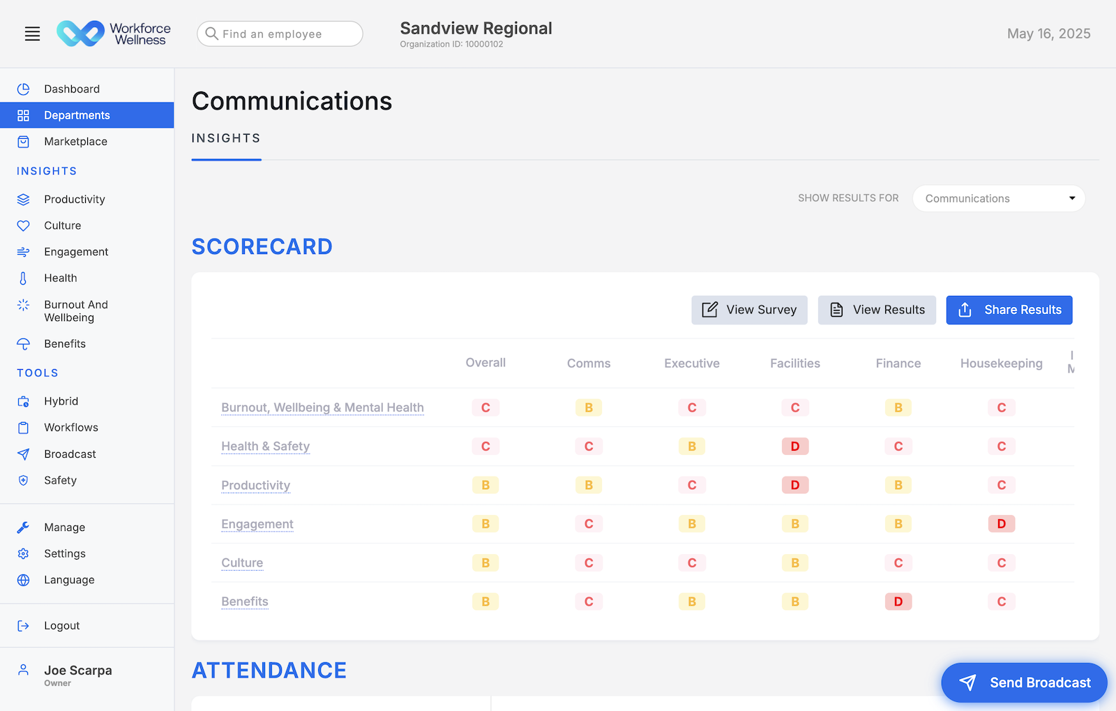
Task: Click the Health thermometer icon
Action: 23,278
